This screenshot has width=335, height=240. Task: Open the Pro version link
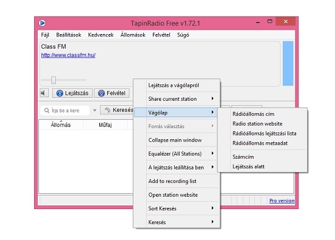[282, 201]
